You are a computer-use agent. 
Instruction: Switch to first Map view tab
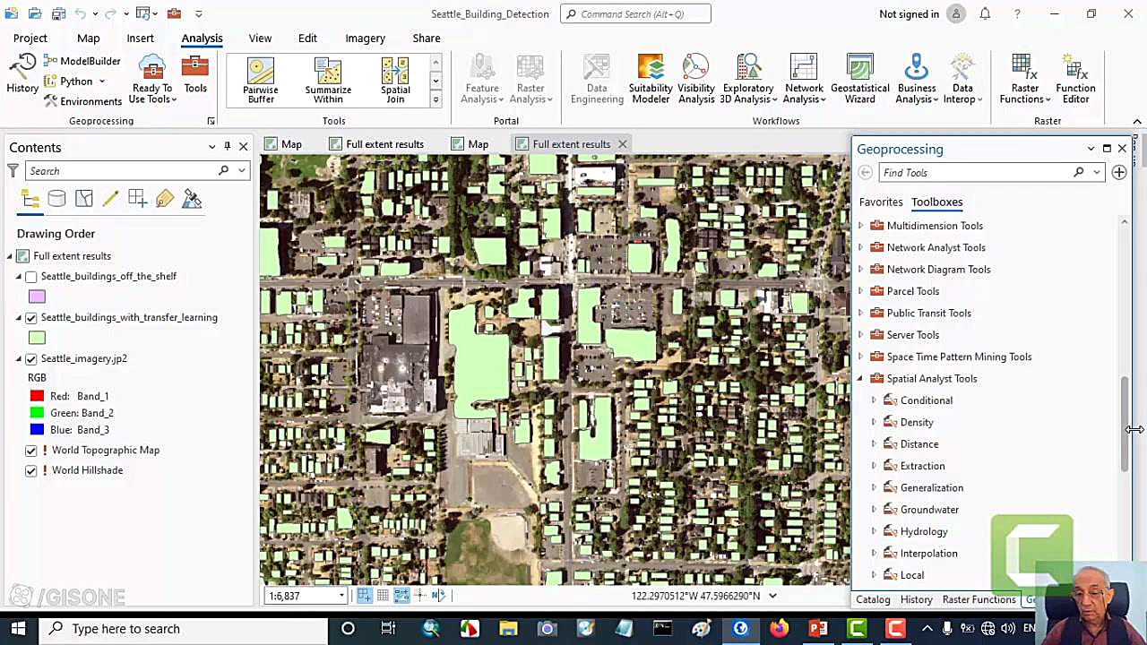(x=283, y=144)
